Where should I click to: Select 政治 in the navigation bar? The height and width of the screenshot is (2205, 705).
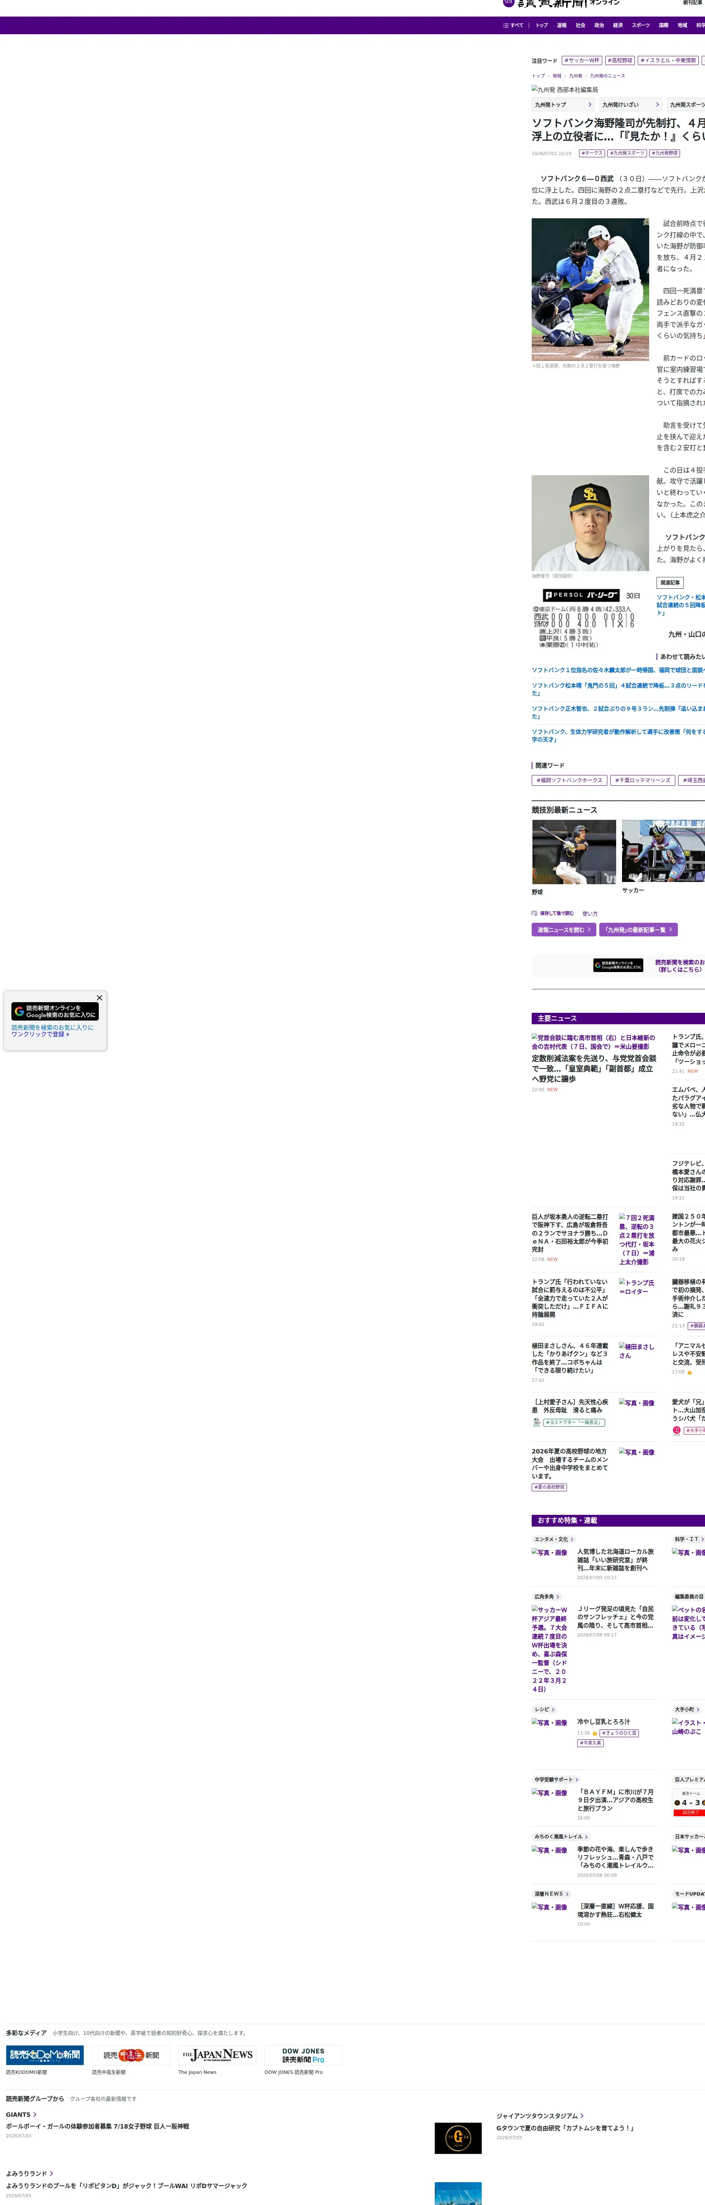[599, 26]
